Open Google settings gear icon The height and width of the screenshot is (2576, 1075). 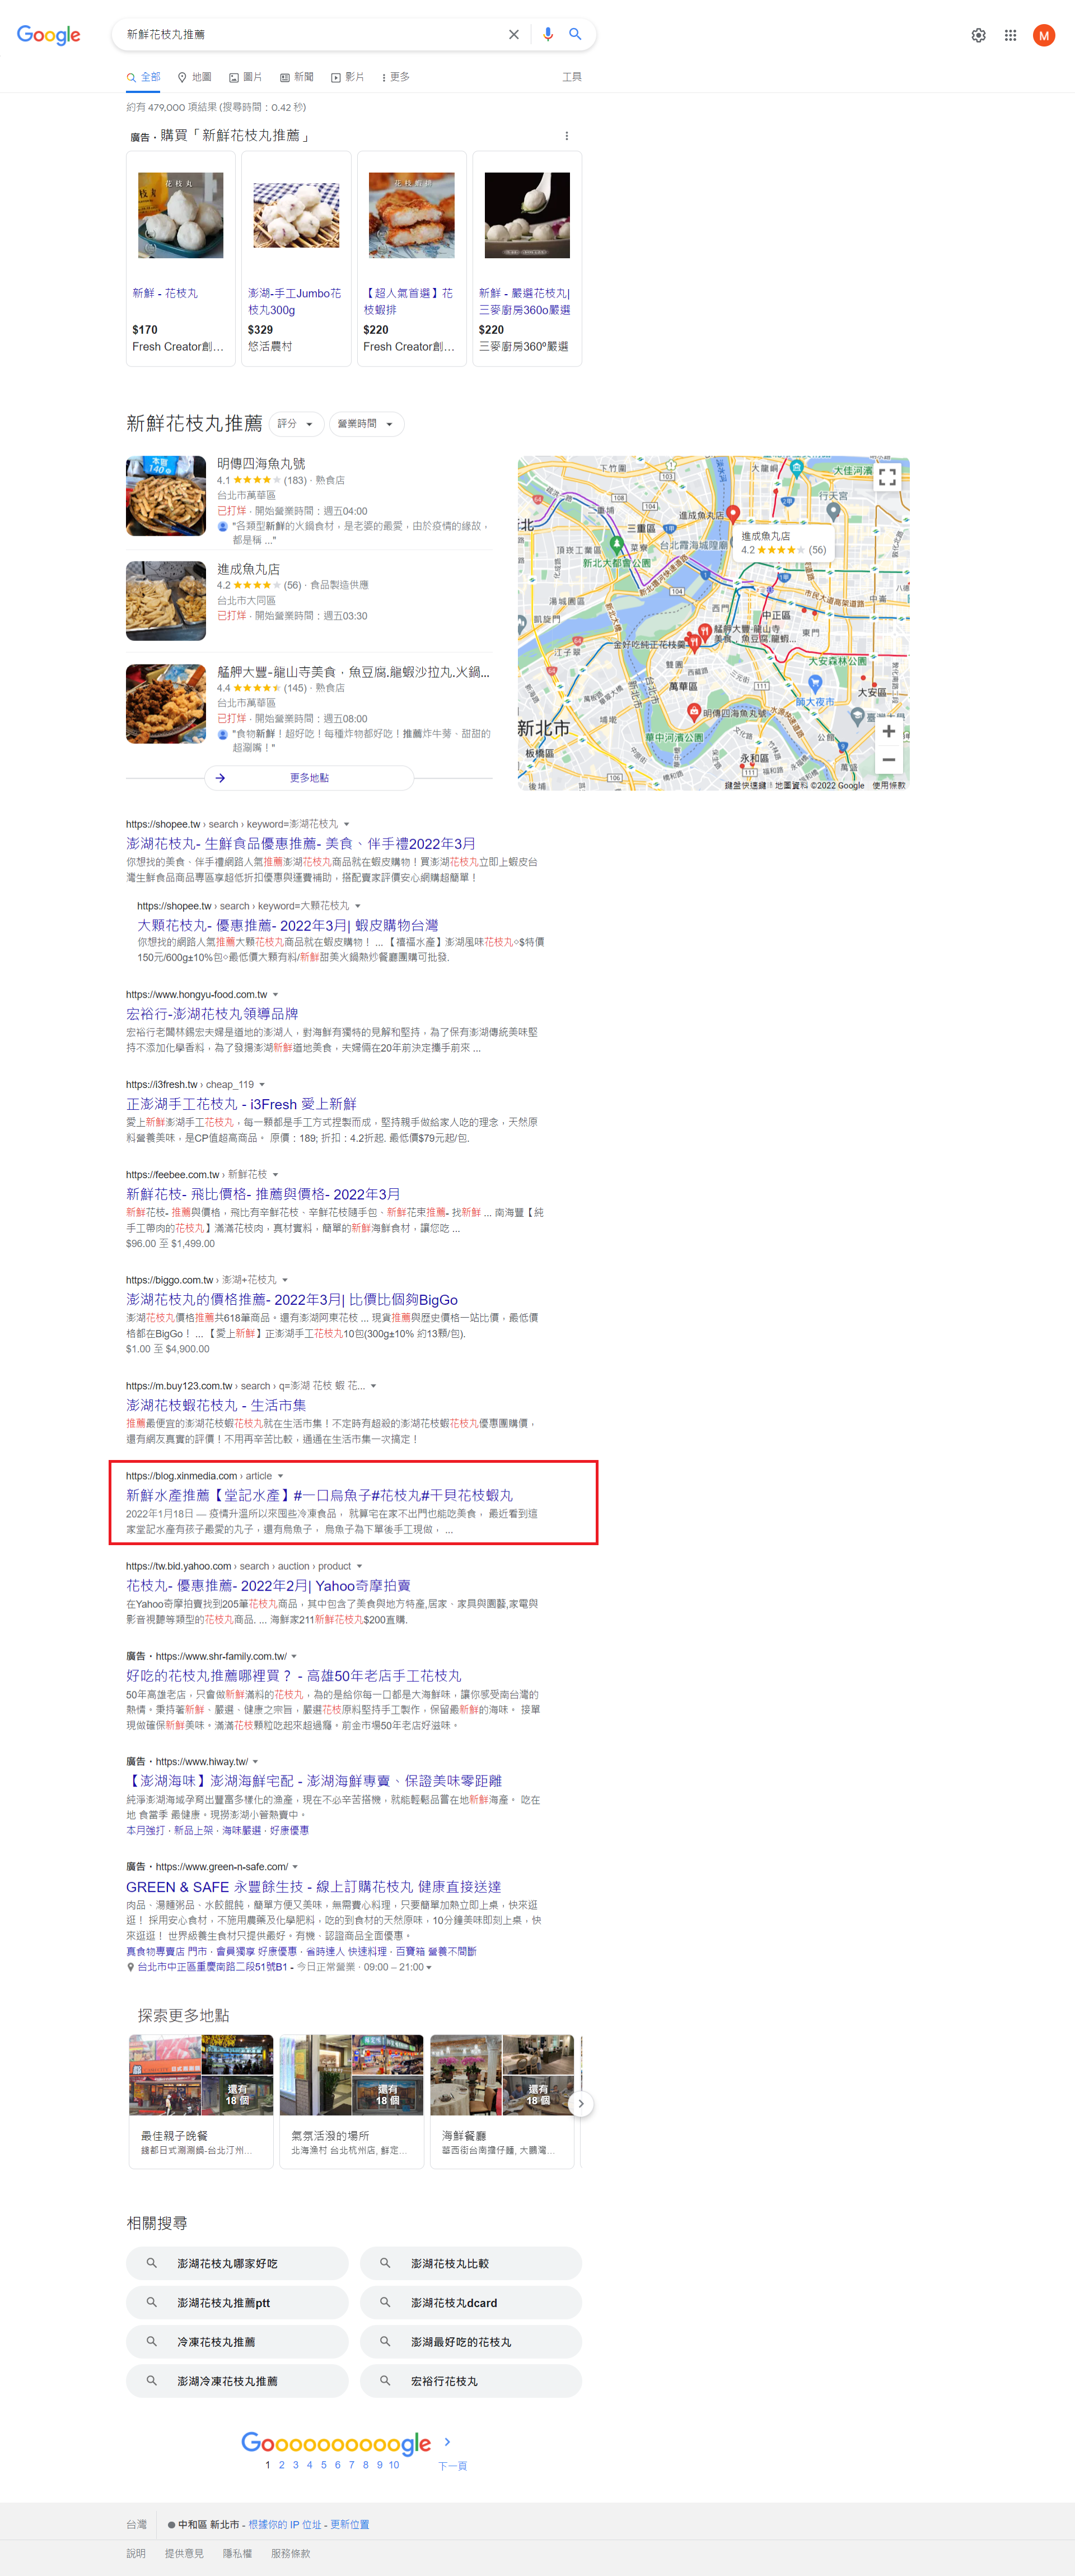pyautogui.click(x=978, y=35)
